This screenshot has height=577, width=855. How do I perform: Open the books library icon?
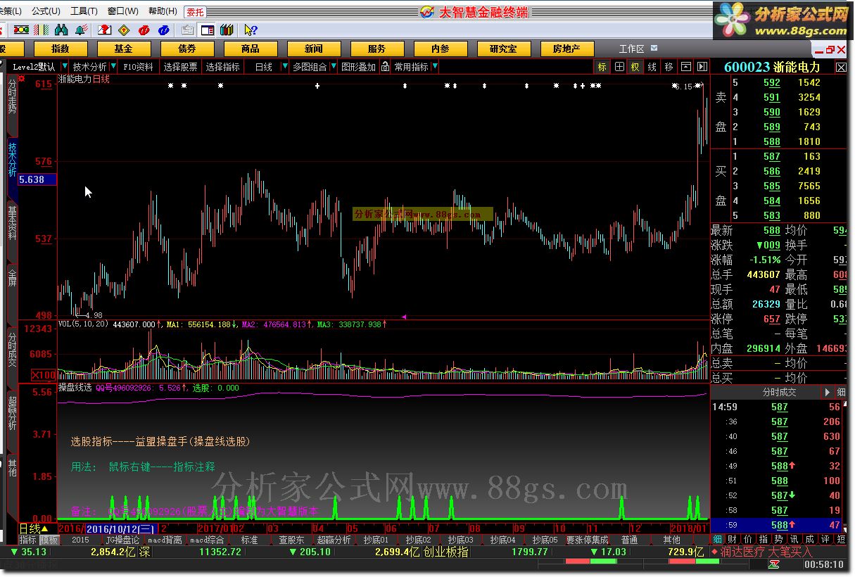click(x=226, y=30)
